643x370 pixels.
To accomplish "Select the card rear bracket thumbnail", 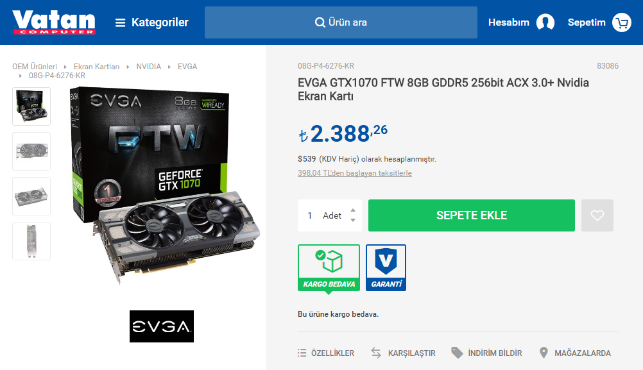I will point(31,241).
